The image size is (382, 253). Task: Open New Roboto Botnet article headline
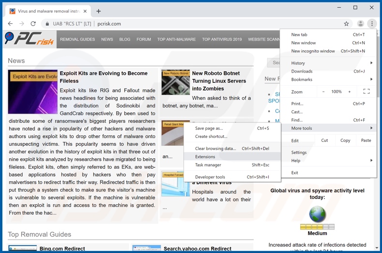(219, 81)
